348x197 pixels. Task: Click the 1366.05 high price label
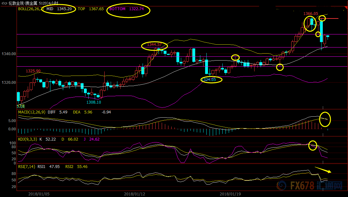(310, 14)
